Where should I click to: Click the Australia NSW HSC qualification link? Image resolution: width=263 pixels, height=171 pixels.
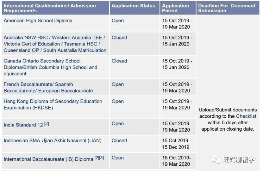click(55, 44)
